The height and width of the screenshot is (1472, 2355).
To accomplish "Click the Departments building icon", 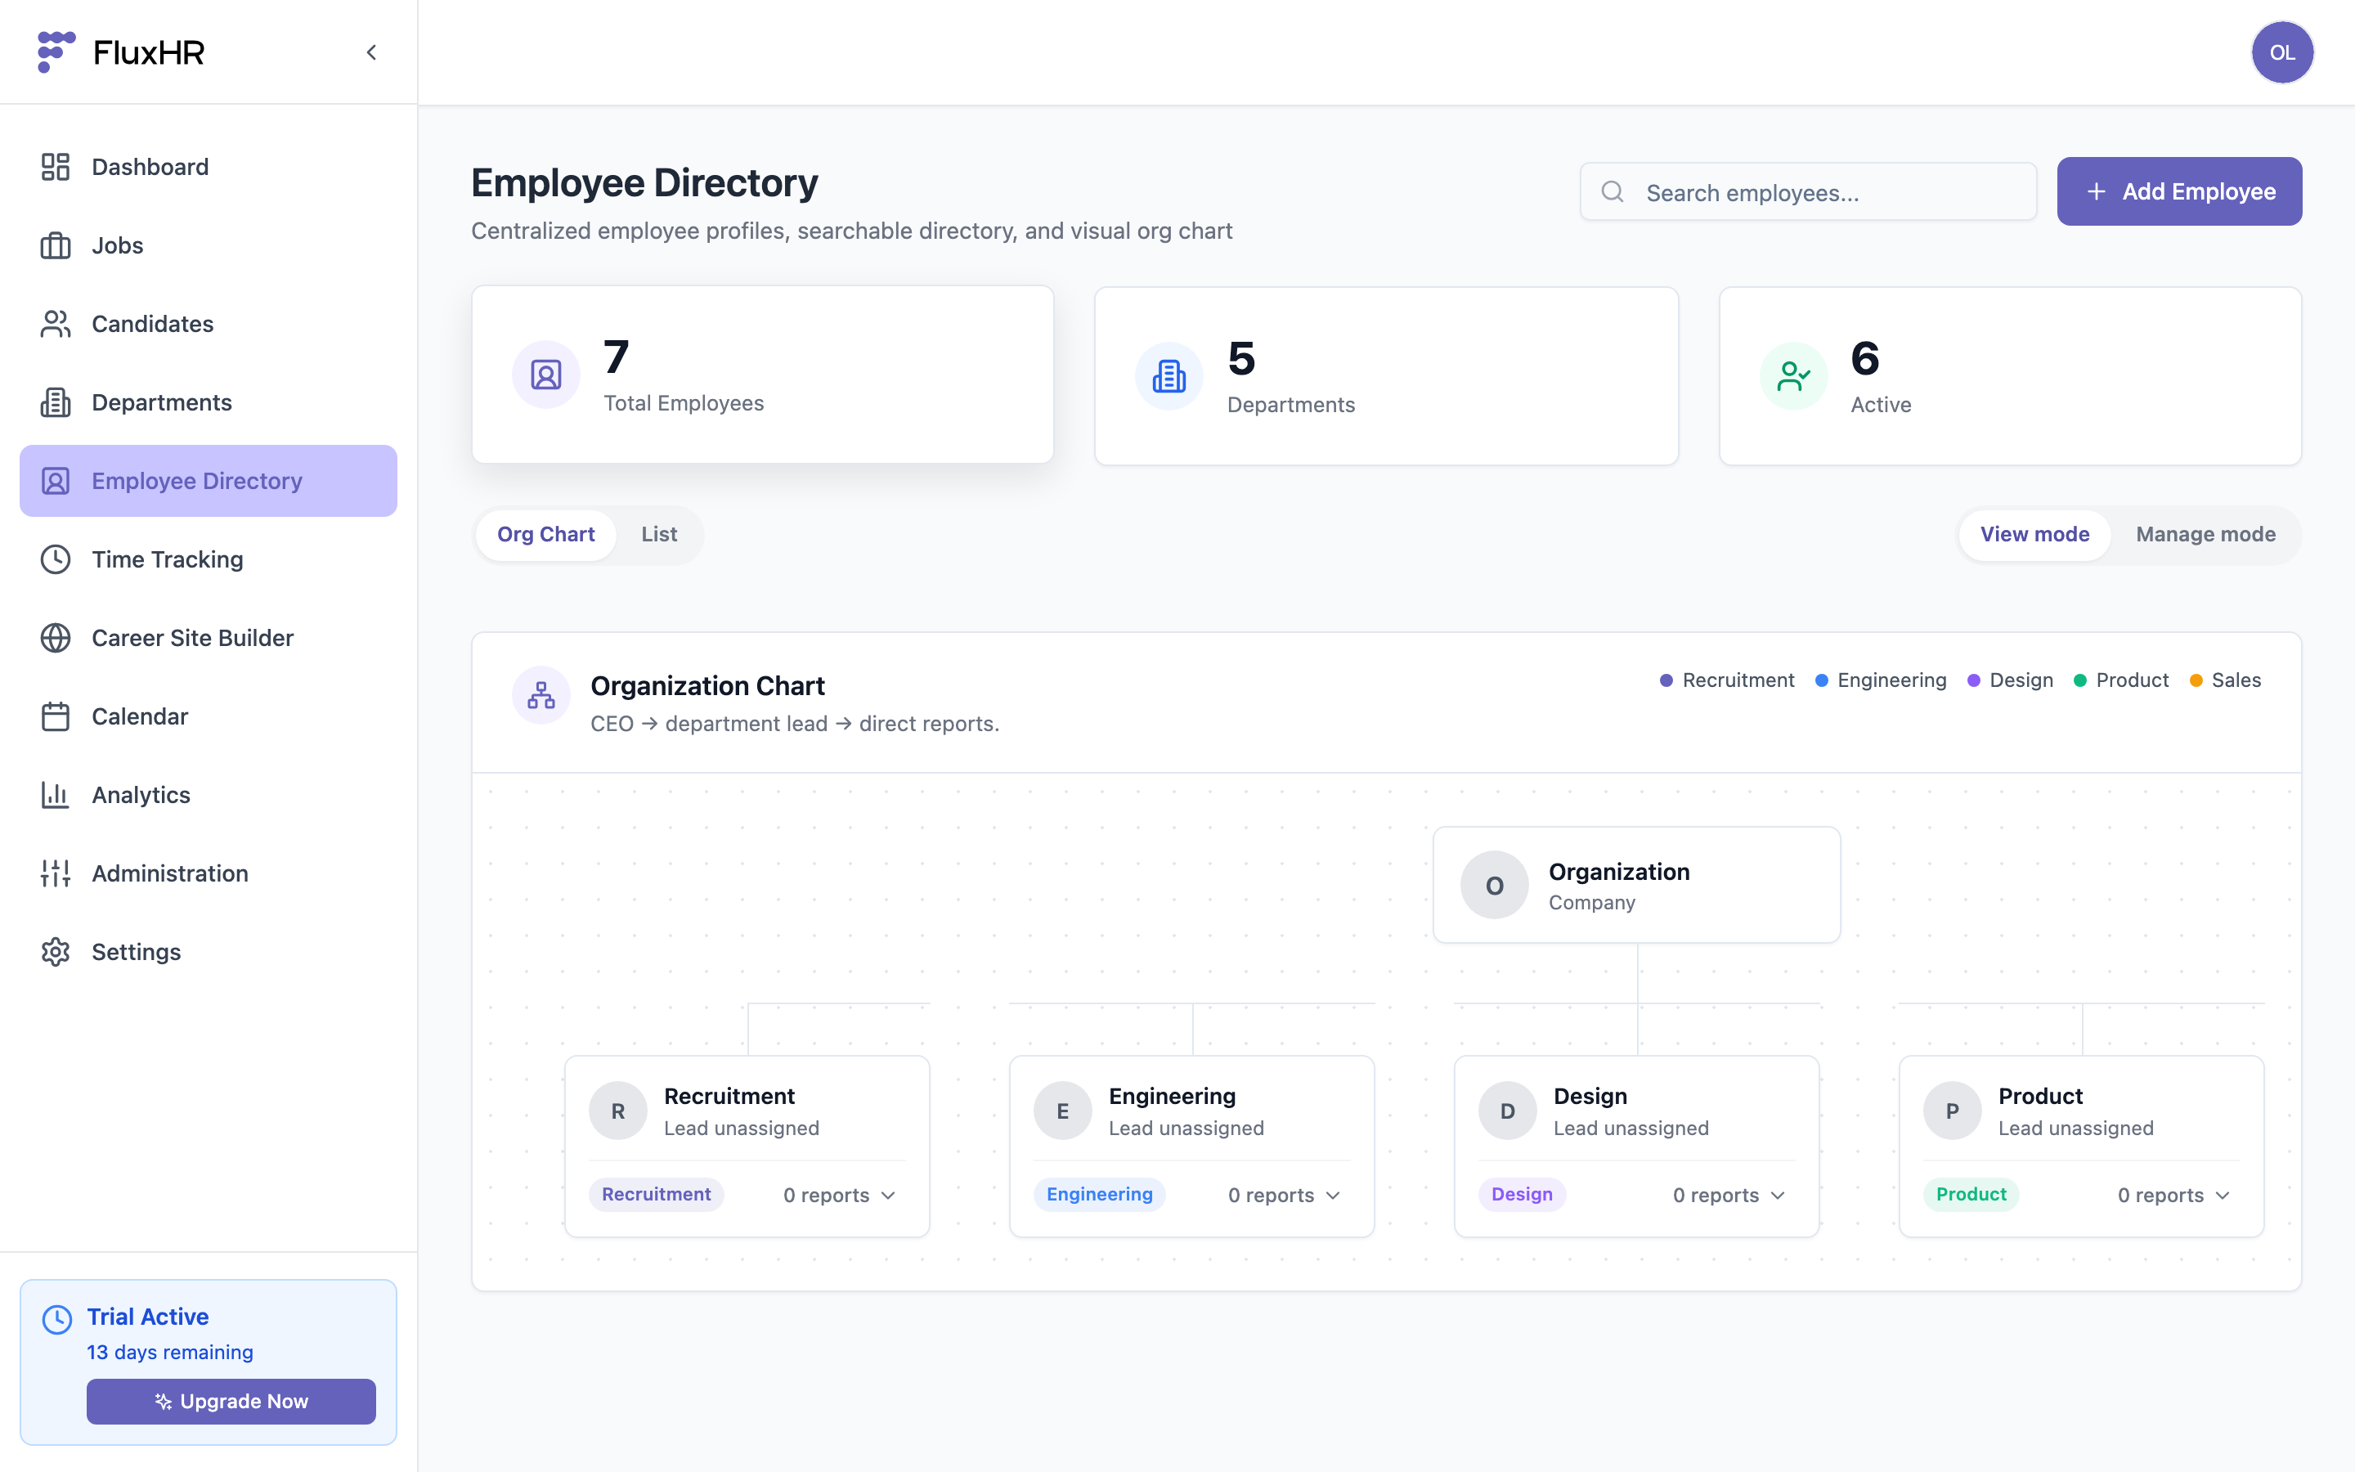I will pyautogui.click(x=56, y=402).
